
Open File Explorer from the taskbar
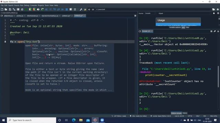point(81,120)
